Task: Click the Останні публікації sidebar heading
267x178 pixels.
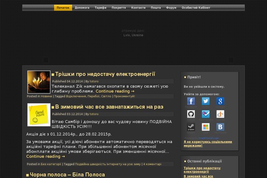Action: [x=205, y=161]
